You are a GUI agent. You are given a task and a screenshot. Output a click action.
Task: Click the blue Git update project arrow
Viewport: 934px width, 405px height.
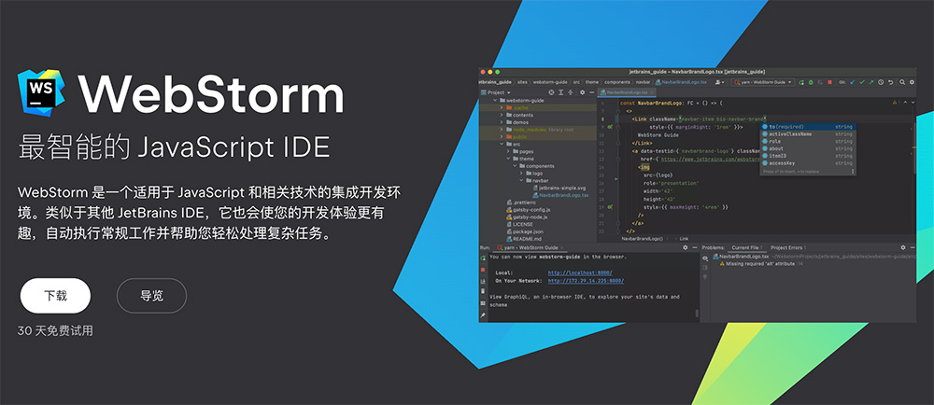pyautogui.click(x=852, y=82)
